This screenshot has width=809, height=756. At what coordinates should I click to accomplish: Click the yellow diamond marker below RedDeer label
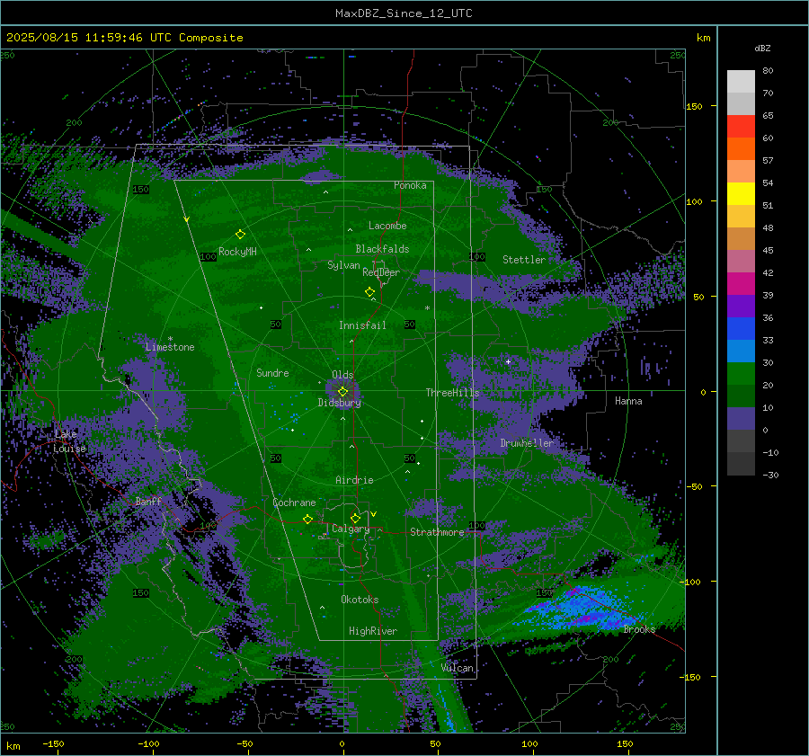370,292
